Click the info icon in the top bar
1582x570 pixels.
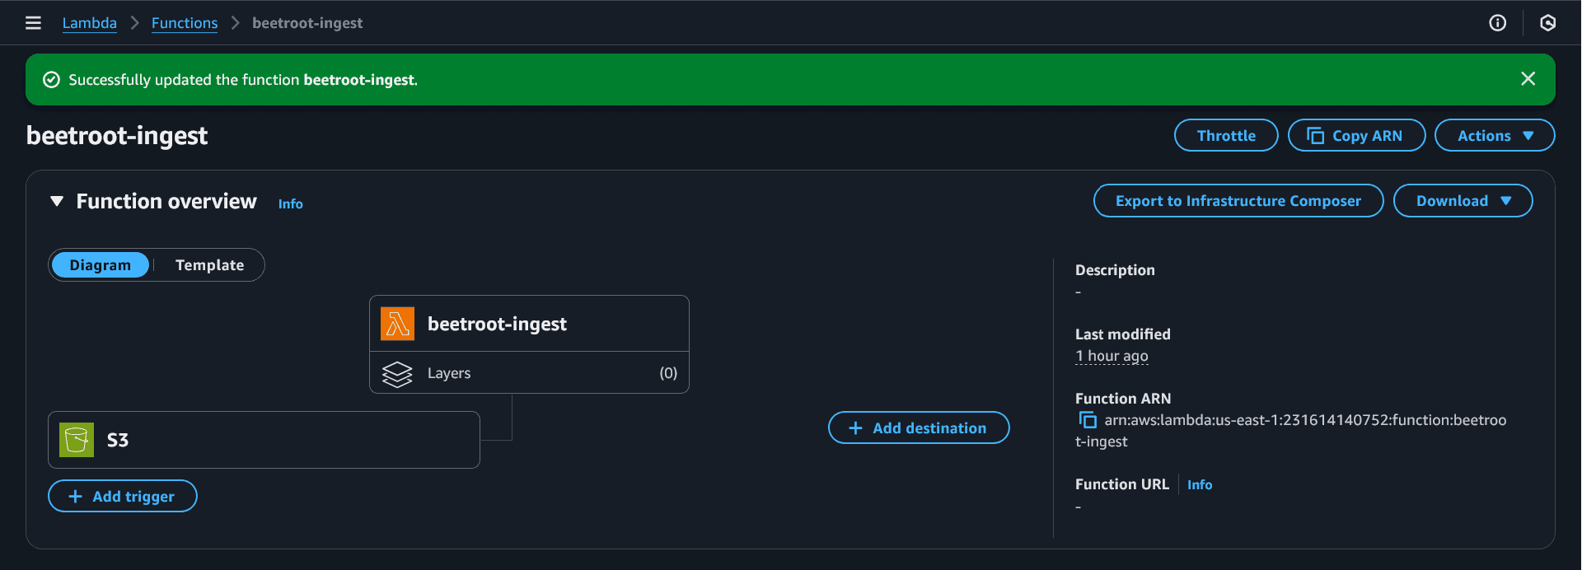tap(1497, 23)
